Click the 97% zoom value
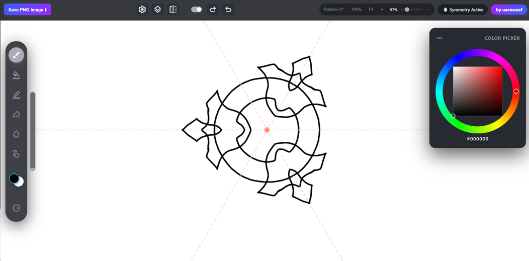Viewport: 529px width, 261px height. pyautogui.click(x=393, y=10)
